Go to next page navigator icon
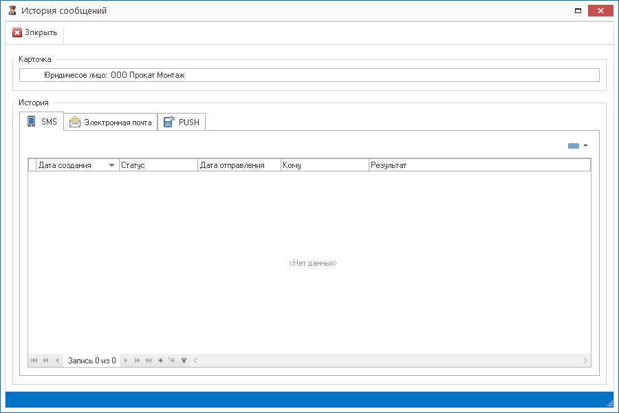This screenshot has height=413, width=619. (137, 361)
